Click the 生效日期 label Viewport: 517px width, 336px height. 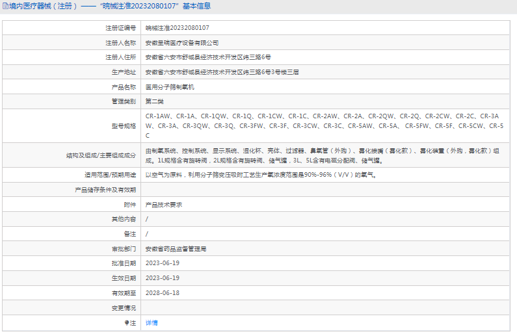pyautogui.click(x=124, y=278)
